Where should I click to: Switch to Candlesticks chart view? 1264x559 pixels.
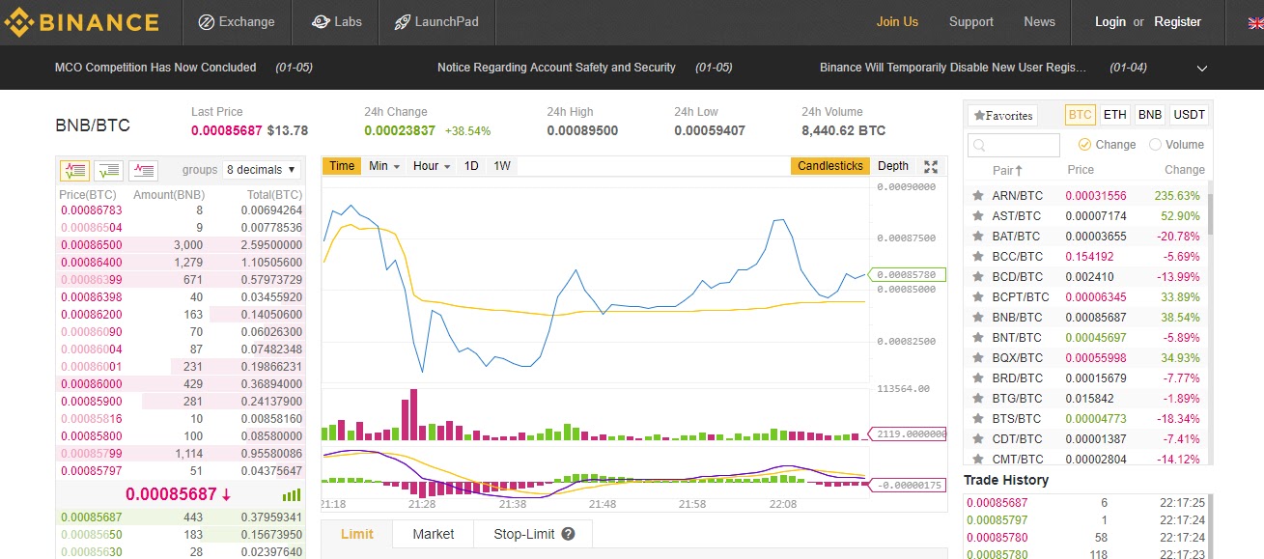[830, 166]
